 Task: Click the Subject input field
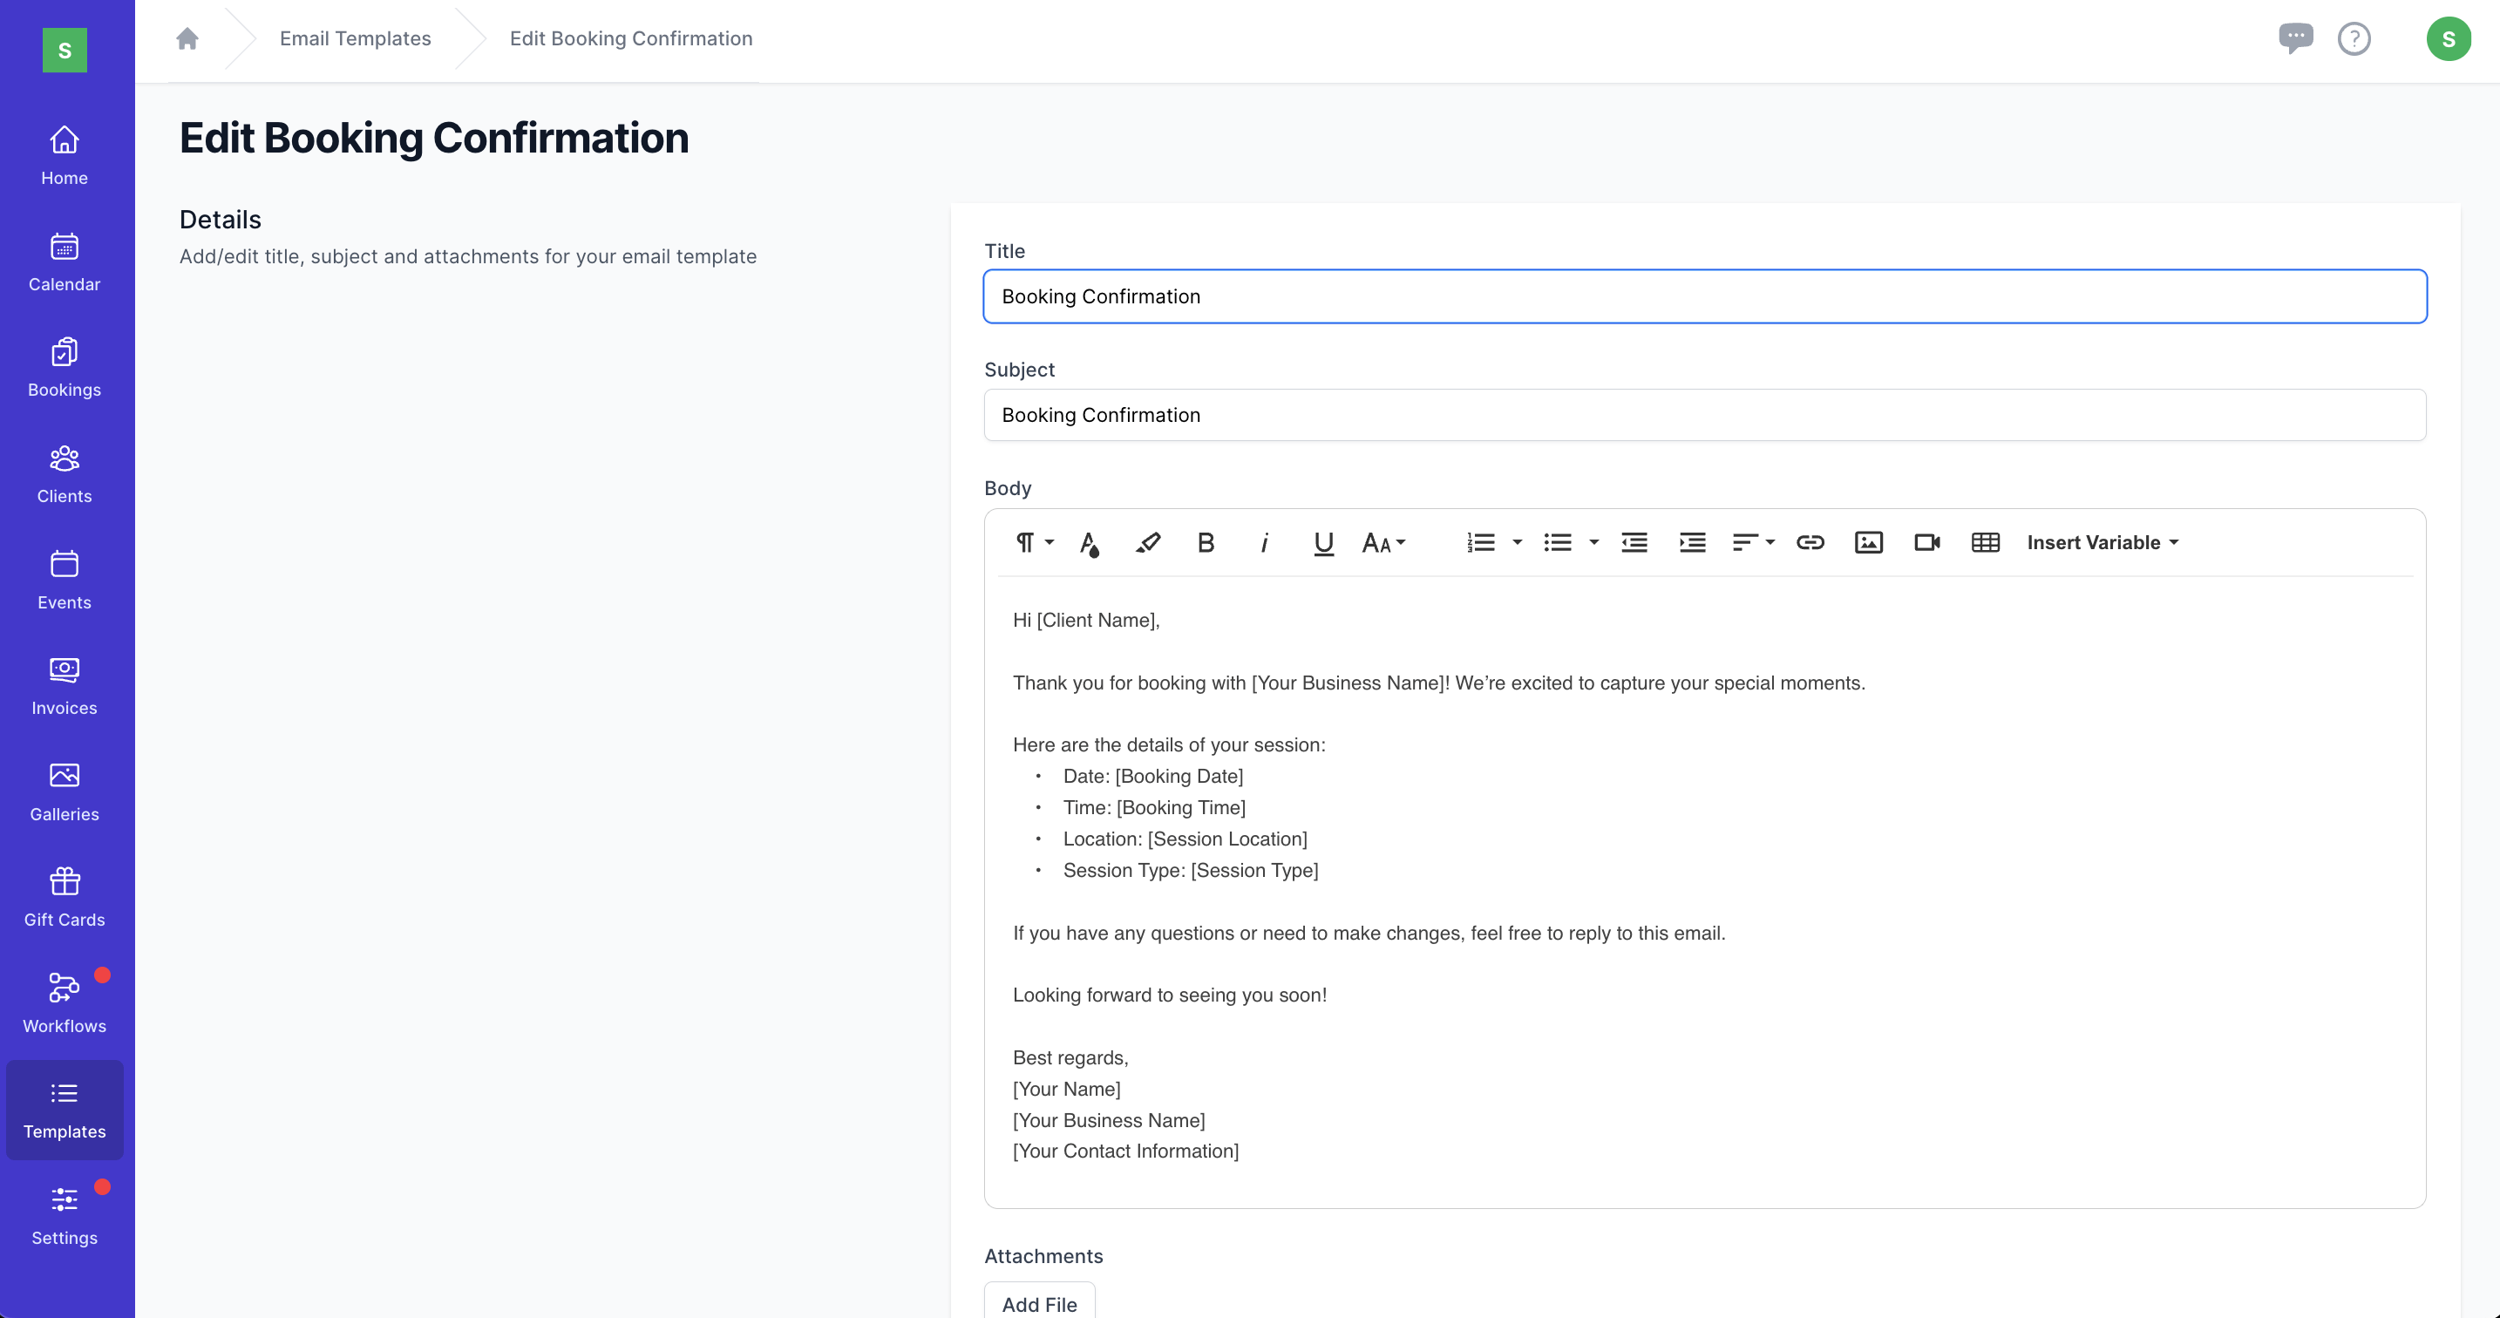point(1704,414)
